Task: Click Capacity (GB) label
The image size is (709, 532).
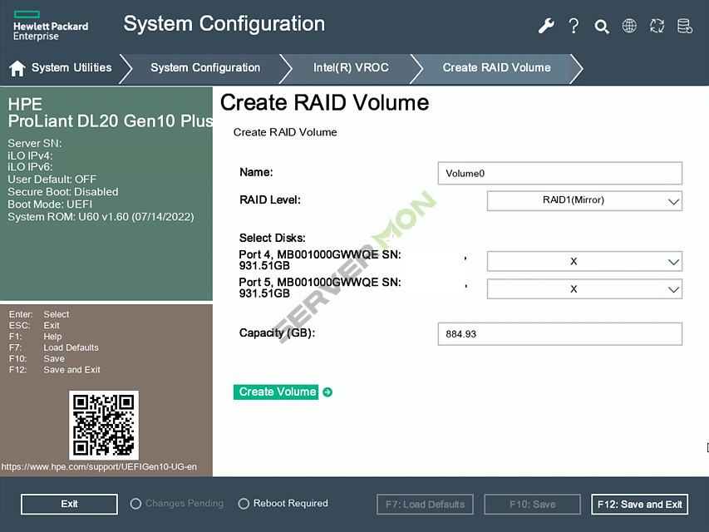Action: [x=277, y=333]
